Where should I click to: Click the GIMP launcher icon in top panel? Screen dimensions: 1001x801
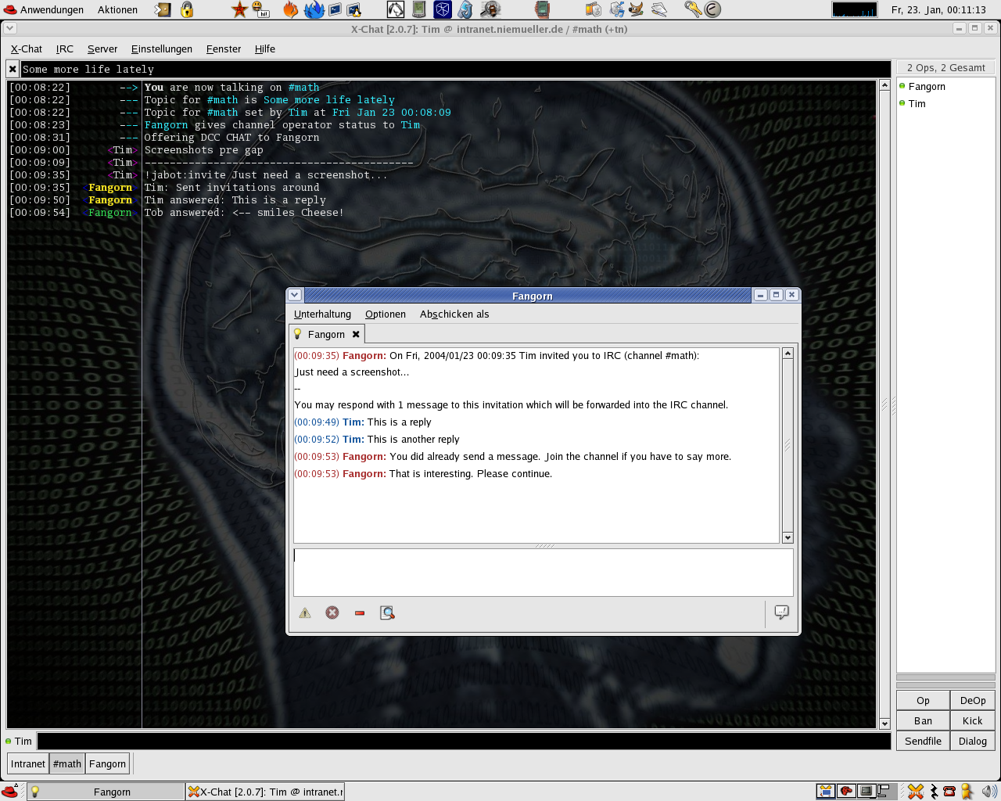636,9
